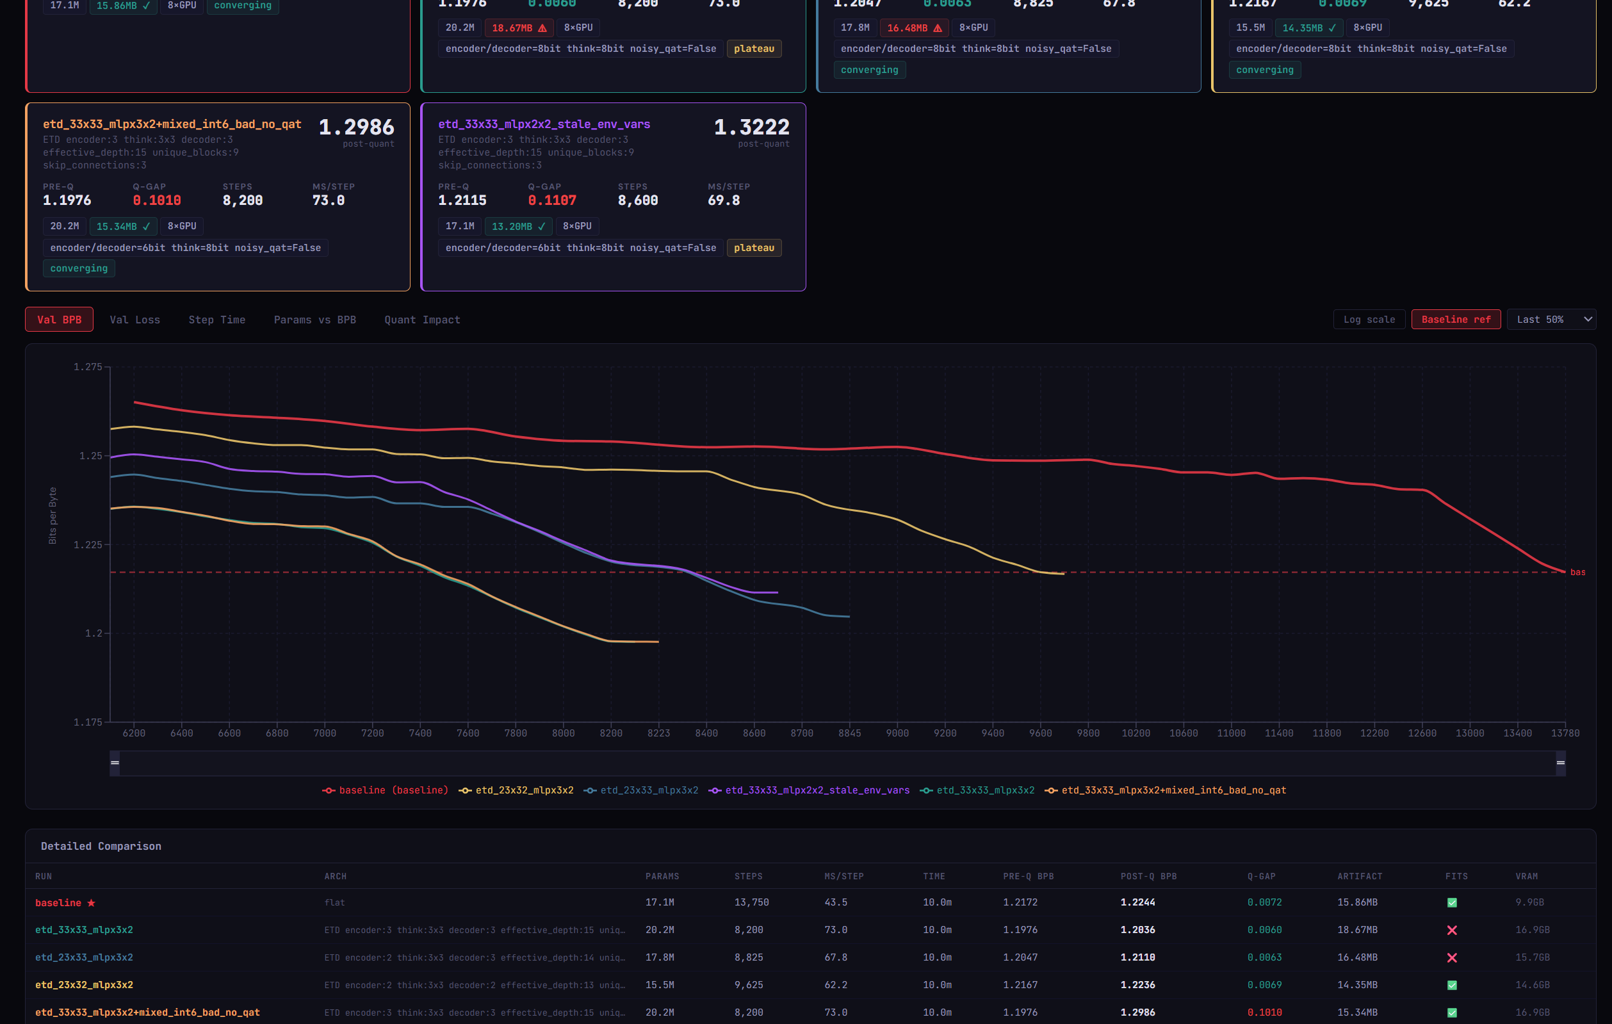
Task: Click the baseline star icon in table
Action: tap(91, 903)
